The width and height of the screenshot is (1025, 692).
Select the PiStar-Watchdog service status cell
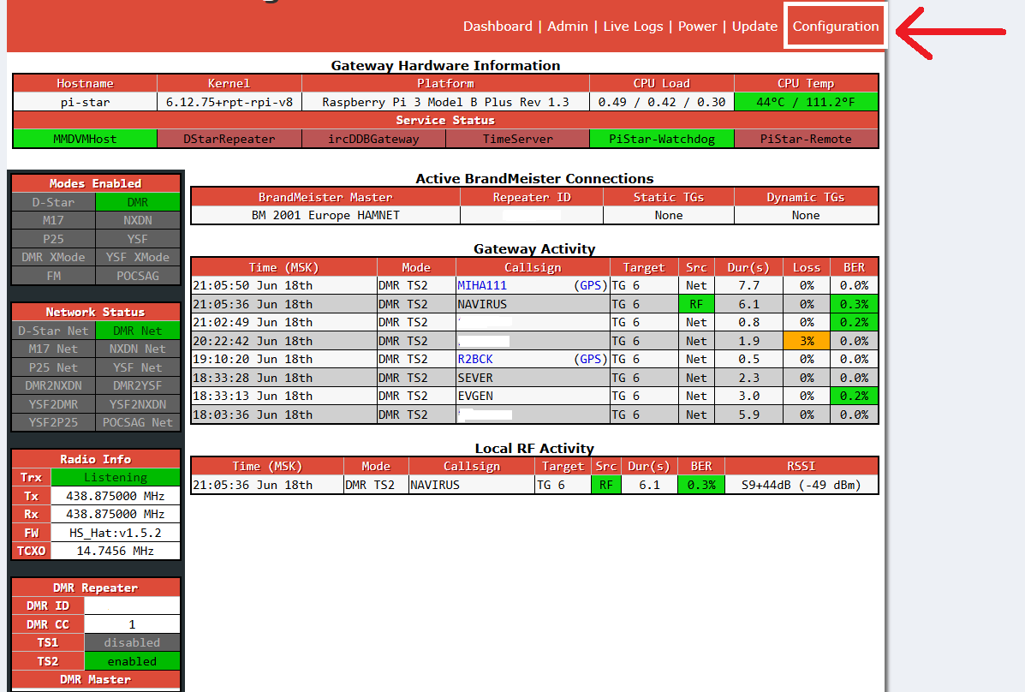(x=662, y=139)
